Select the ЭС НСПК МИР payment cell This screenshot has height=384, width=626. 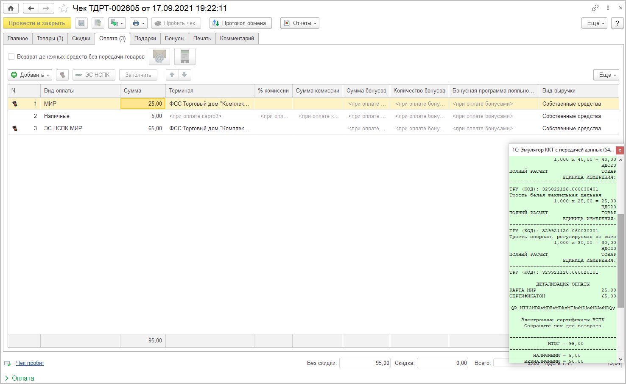point(80,129)
